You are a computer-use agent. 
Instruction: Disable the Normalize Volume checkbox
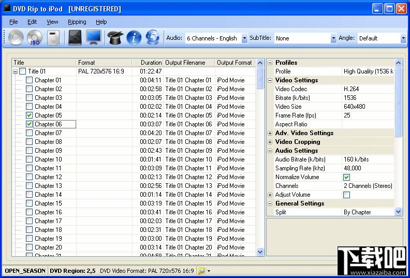point(346,178)
